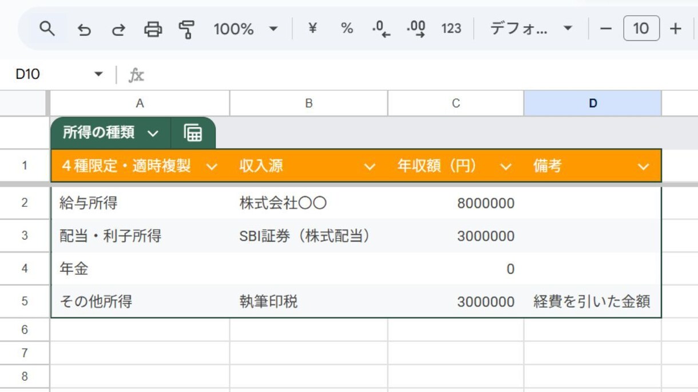Undo the last action
Viewport: 698px width, 392px height.
[x=84, y=29]
